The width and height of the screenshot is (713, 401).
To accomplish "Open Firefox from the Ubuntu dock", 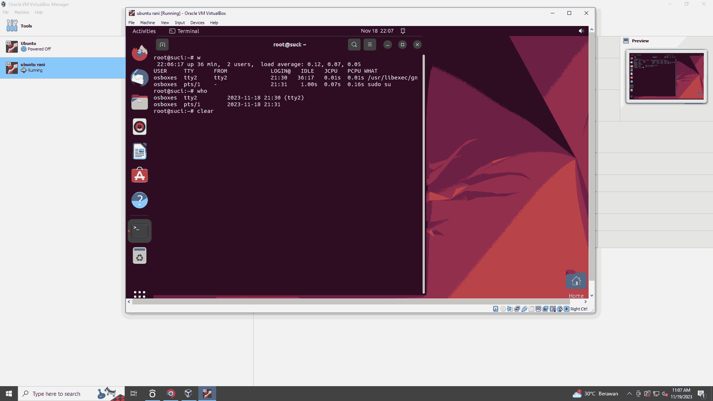I will 140,53.
